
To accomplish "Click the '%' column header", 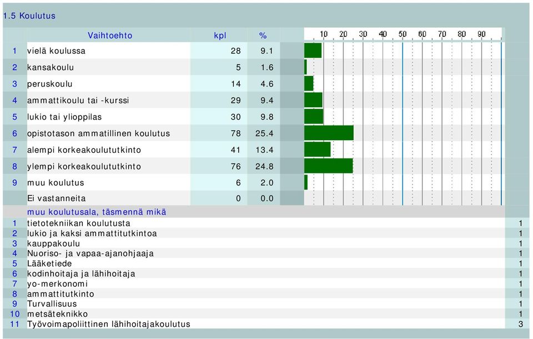I will pyautogui.click(x=263, y=36).
